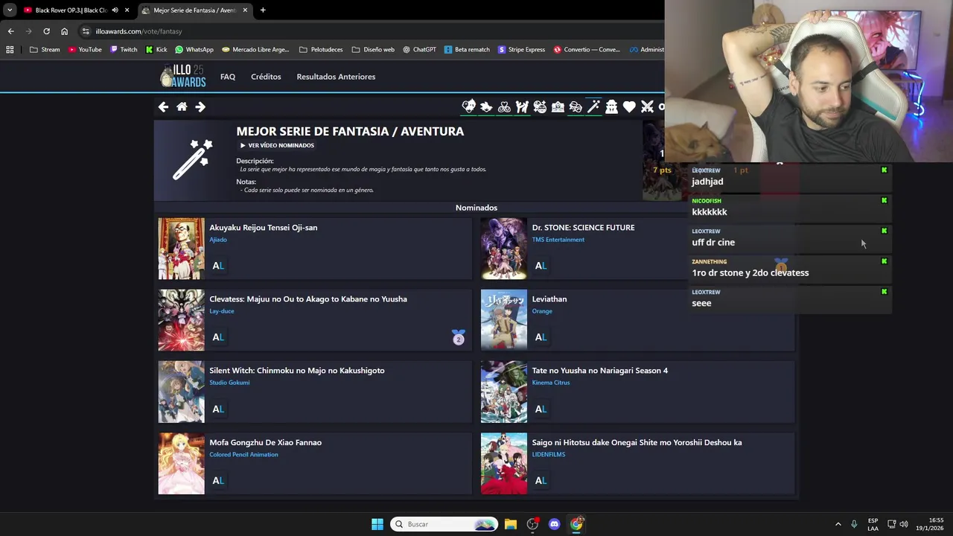
Task: Go to voting home via house icon
Action: (x=182, y=106)
